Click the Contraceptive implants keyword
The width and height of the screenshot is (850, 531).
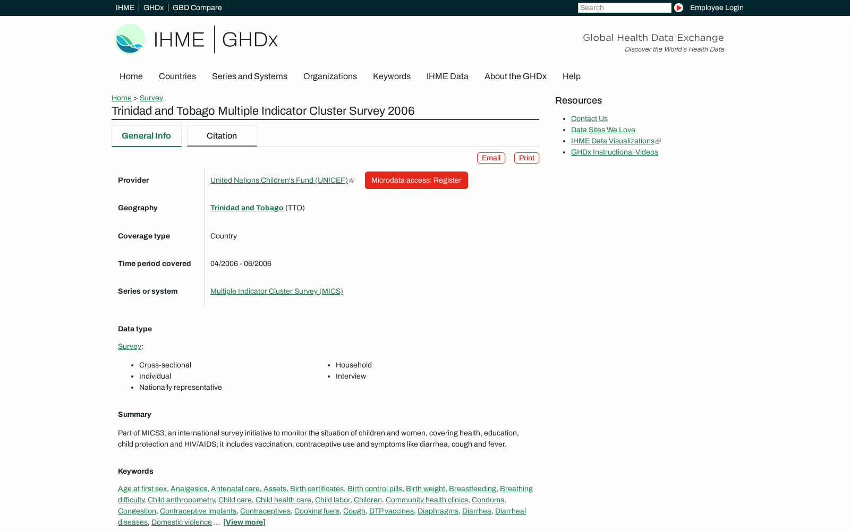tap(198, 511)
